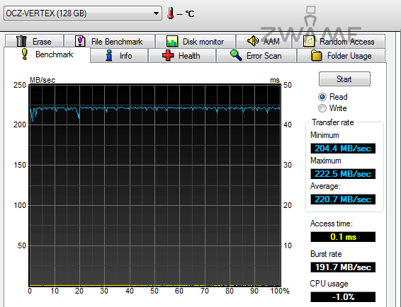The height and width of the screenshot is (307, 401).
Task: Switch to the Random Access tab
Action: pos(339,41)
